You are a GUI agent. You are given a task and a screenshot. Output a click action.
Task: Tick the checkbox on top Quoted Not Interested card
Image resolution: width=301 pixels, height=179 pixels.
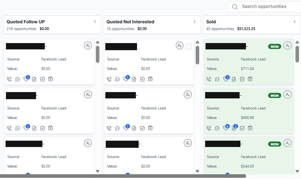(189, 47)
